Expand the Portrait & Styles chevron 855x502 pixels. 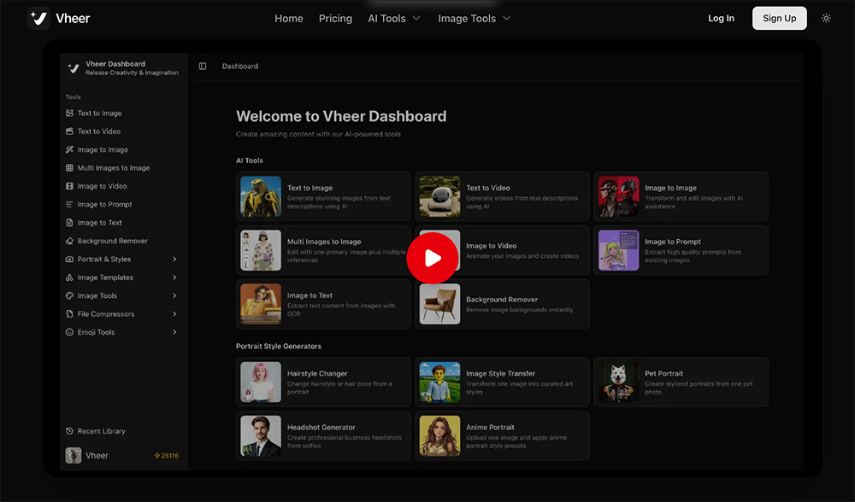174,260
